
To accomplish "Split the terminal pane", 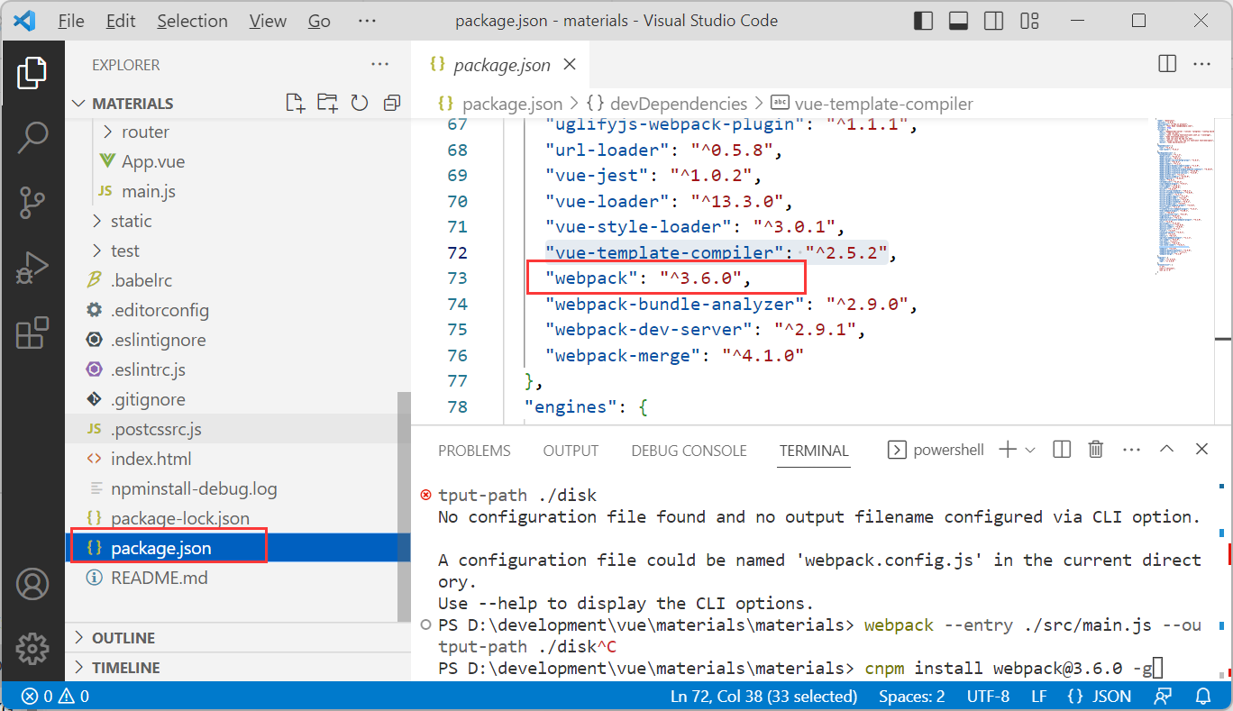I will point(1062,450).
